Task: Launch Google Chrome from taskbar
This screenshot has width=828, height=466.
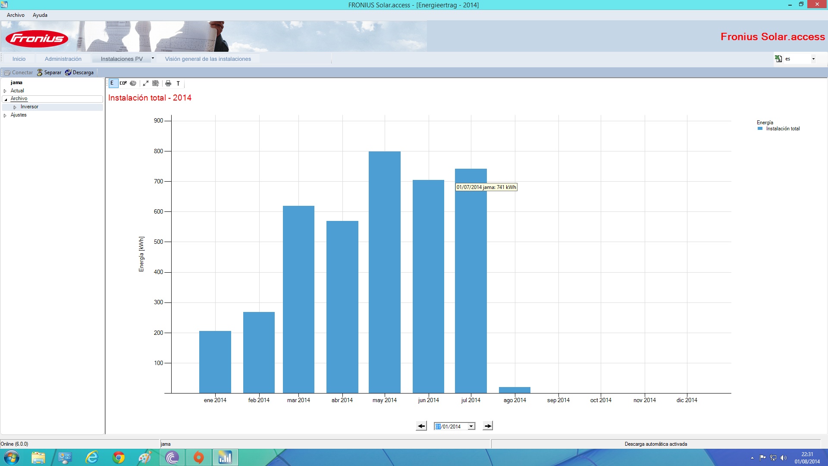Action: tap(119, 457)
